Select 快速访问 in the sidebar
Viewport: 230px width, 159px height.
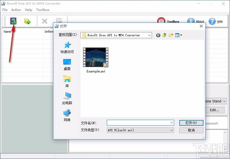(x=67, y=48)
